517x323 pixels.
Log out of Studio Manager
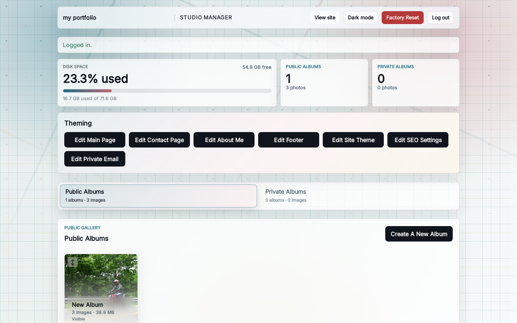[441, 18]
